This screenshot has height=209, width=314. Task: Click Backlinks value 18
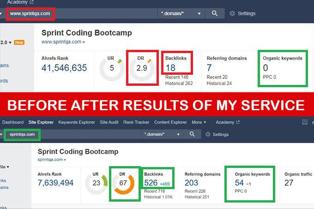[x=170, y=68]
